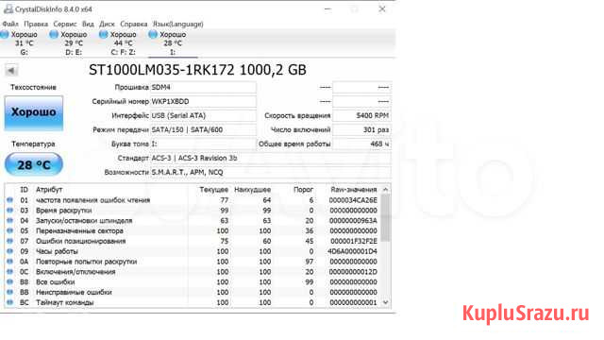Click the status dot for attribute B8
This screenshot has width=604, height=340.
(9, 281)
